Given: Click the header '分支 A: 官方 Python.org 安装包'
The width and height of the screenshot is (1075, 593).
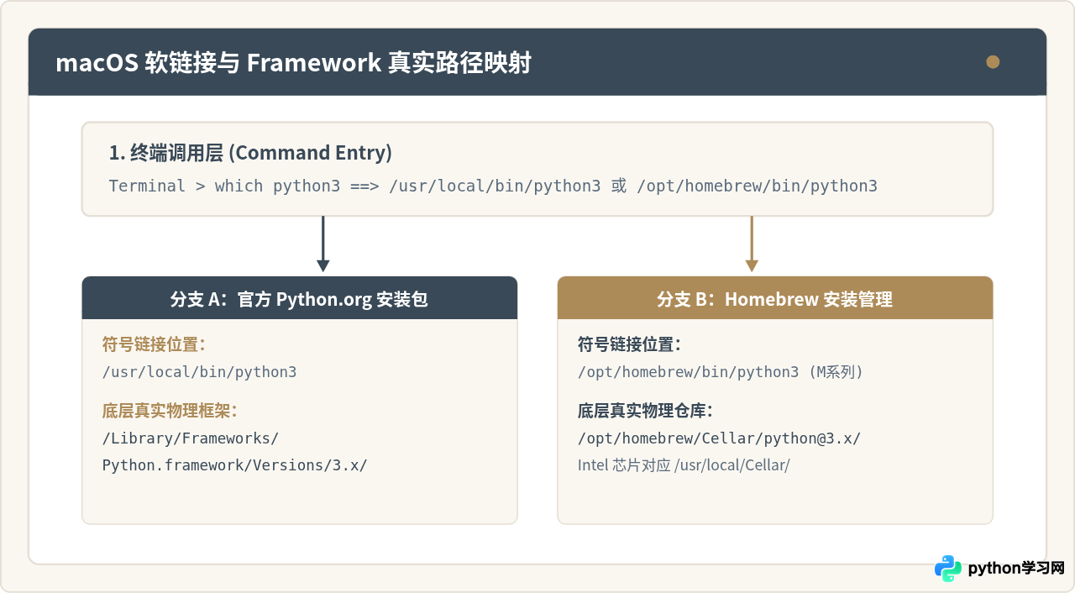Looking at the screenshot, I should pos(299,298).
